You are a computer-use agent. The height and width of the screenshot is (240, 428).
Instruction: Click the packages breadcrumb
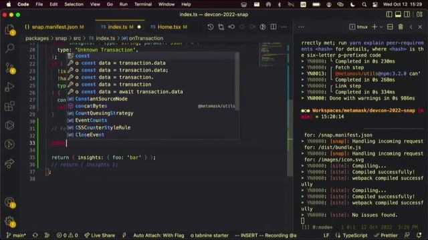point(37,39)
